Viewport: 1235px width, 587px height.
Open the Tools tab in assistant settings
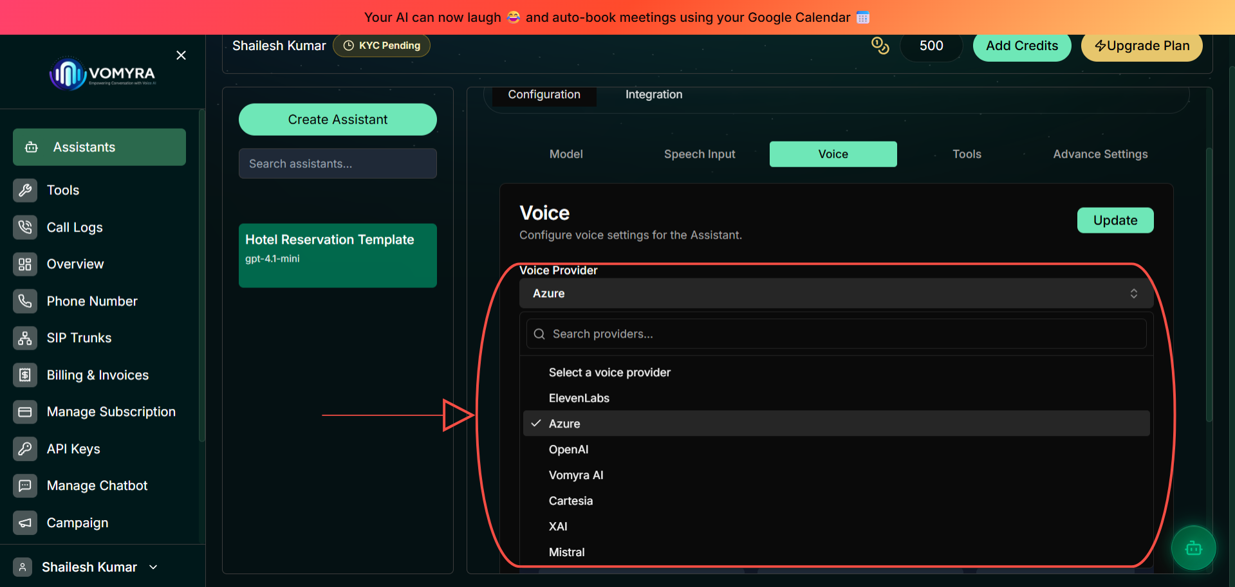coord(967,154)
